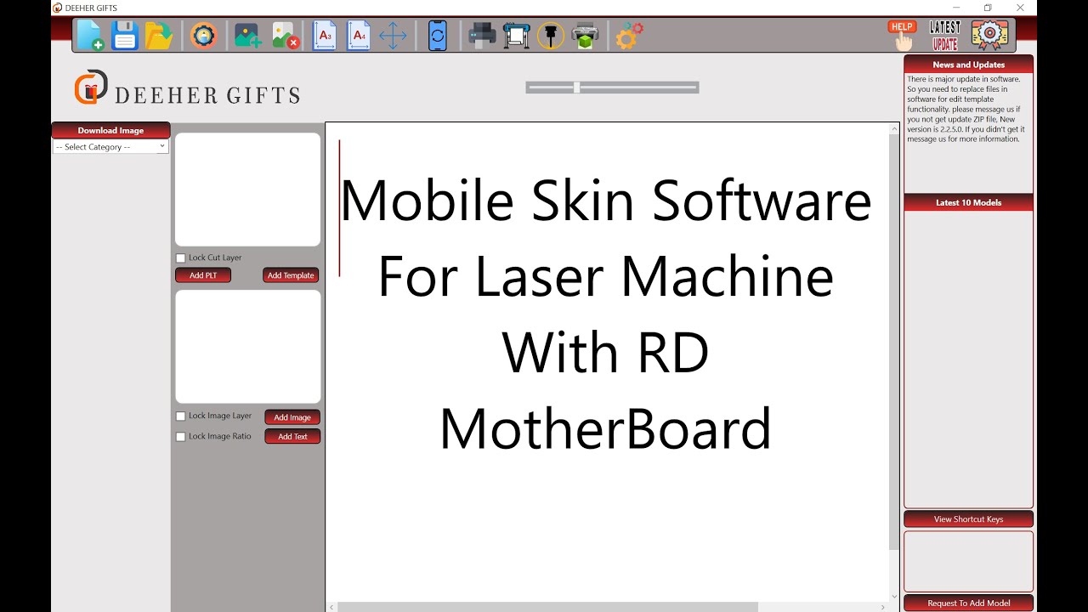Click the blue four-way move arrows icon
Image resolution: width=1088 pixels, height=612 pixels.
pos(393,36)
